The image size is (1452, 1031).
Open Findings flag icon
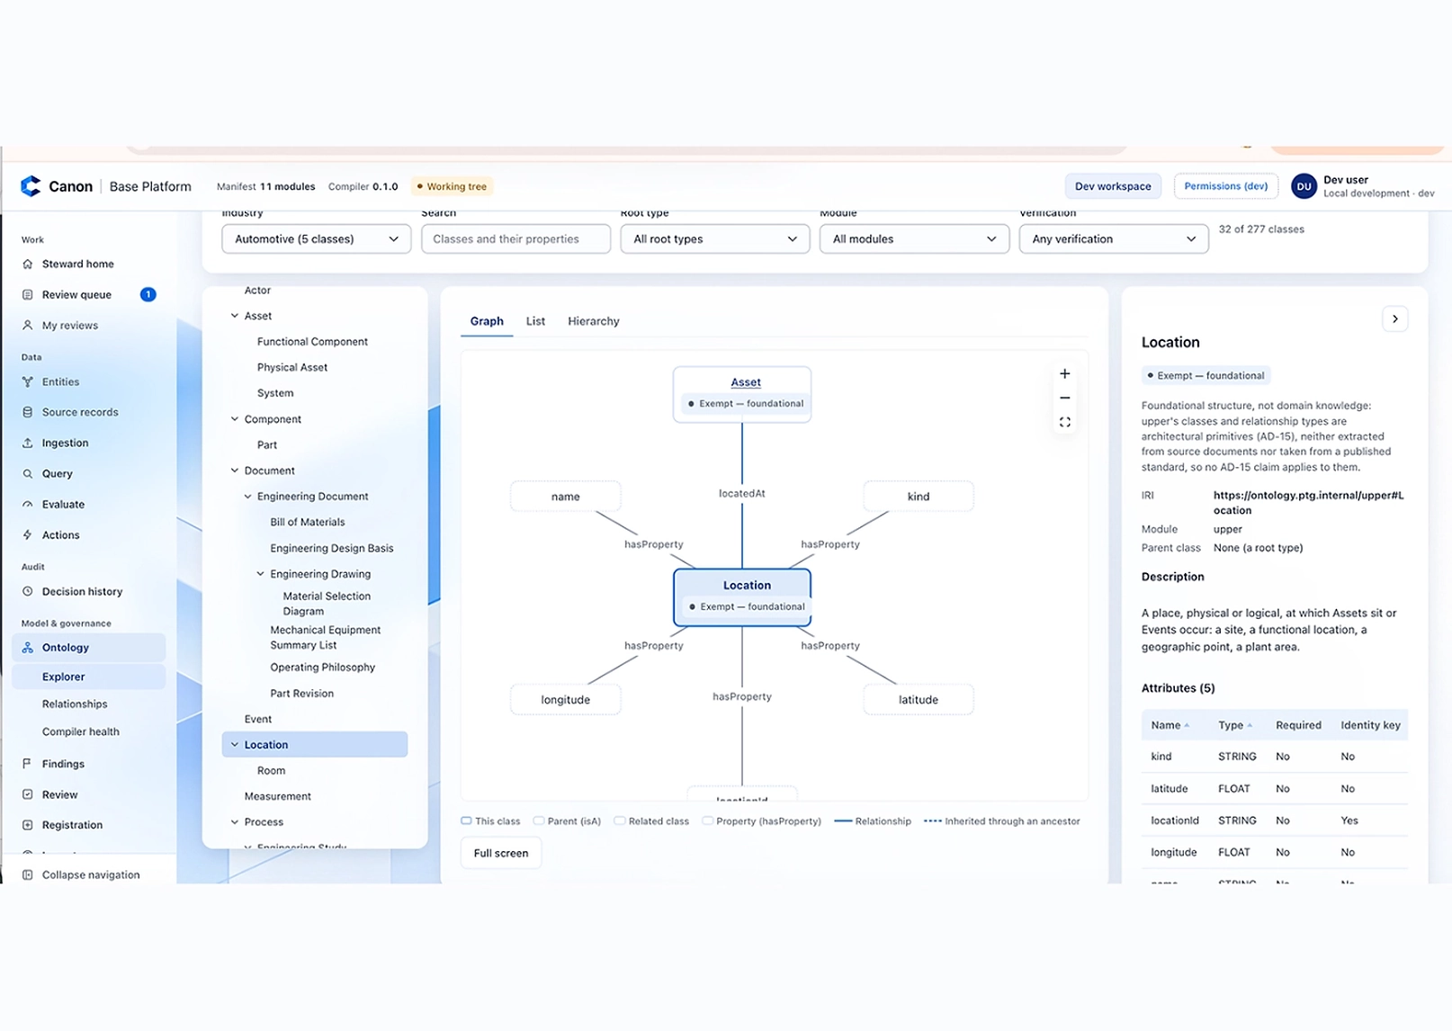[x=28, y=763]
